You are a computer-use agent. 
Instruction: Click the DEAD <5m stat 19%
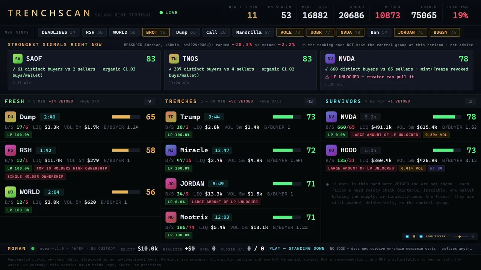click(x=460, y=15)
